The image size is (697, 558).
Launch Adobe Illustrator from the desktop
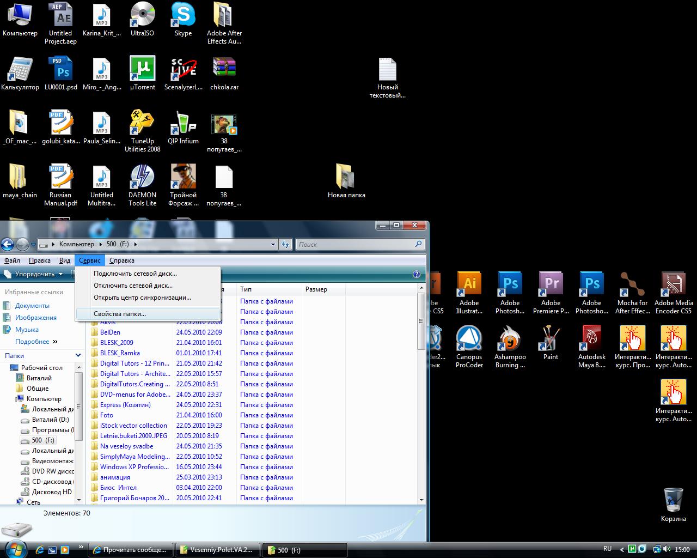[x=469, y=293]
